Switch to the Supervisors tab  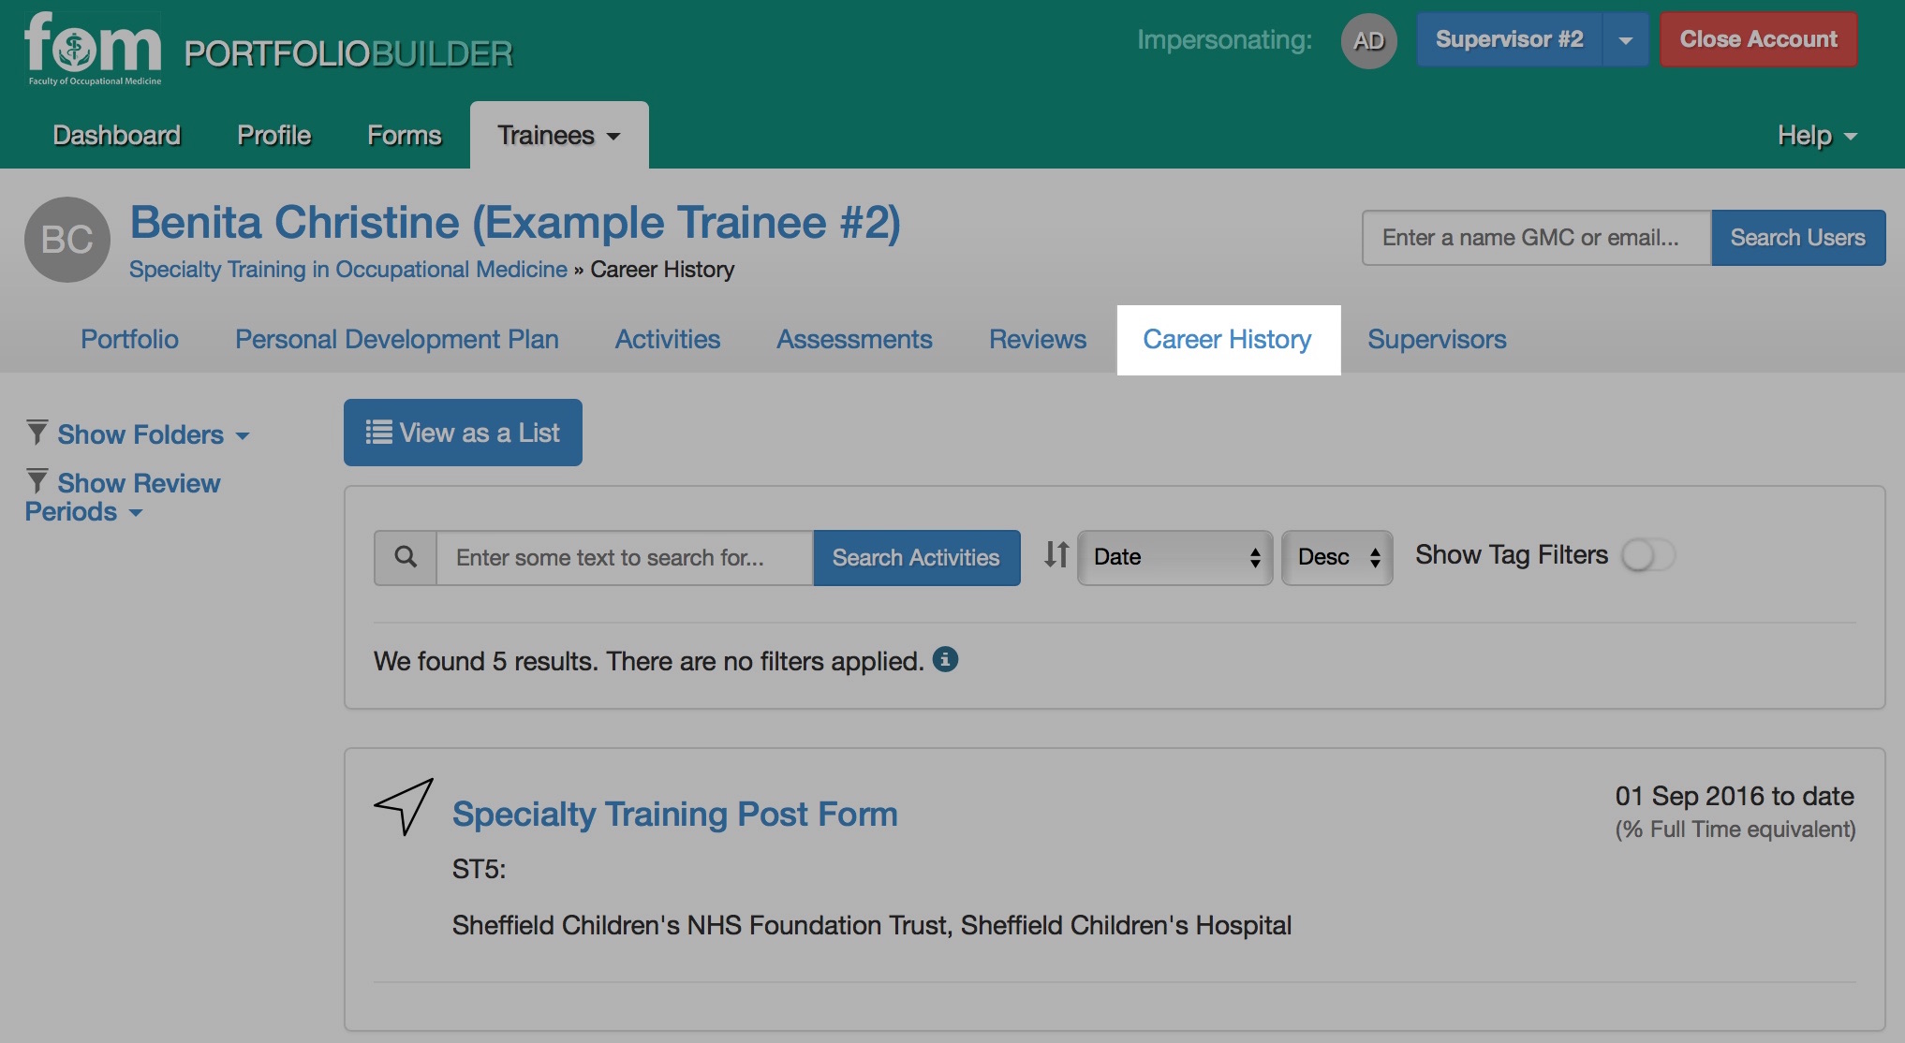coord(1437,339)
